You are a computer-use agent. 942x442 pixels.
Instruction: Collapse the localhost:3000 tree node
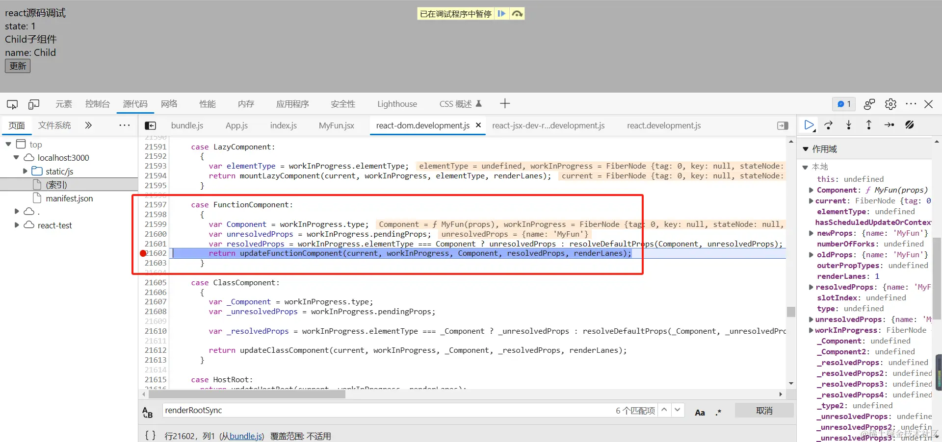tap(16, 157)
